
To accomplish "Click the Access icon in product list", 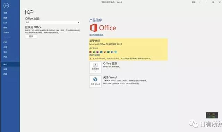I will click(x=91, y=52).
